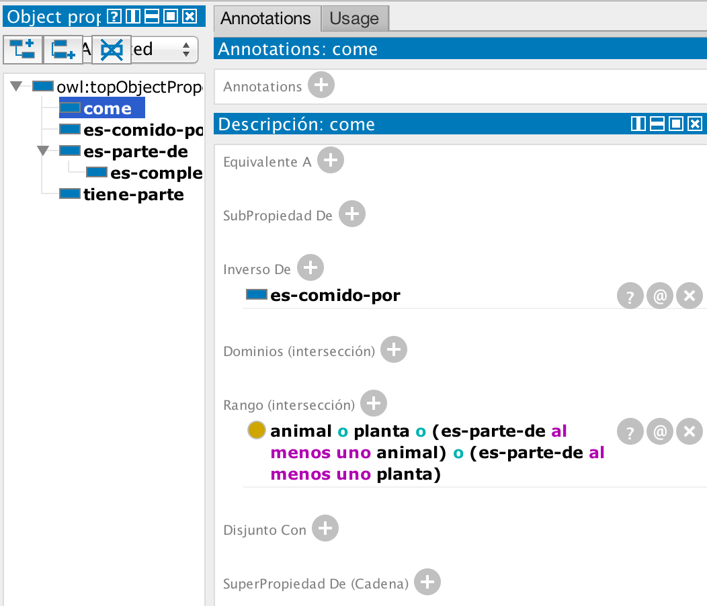Click the Annotations: come header bar
The height and width of the screenshot is (606, 707).
coord(460,48)
